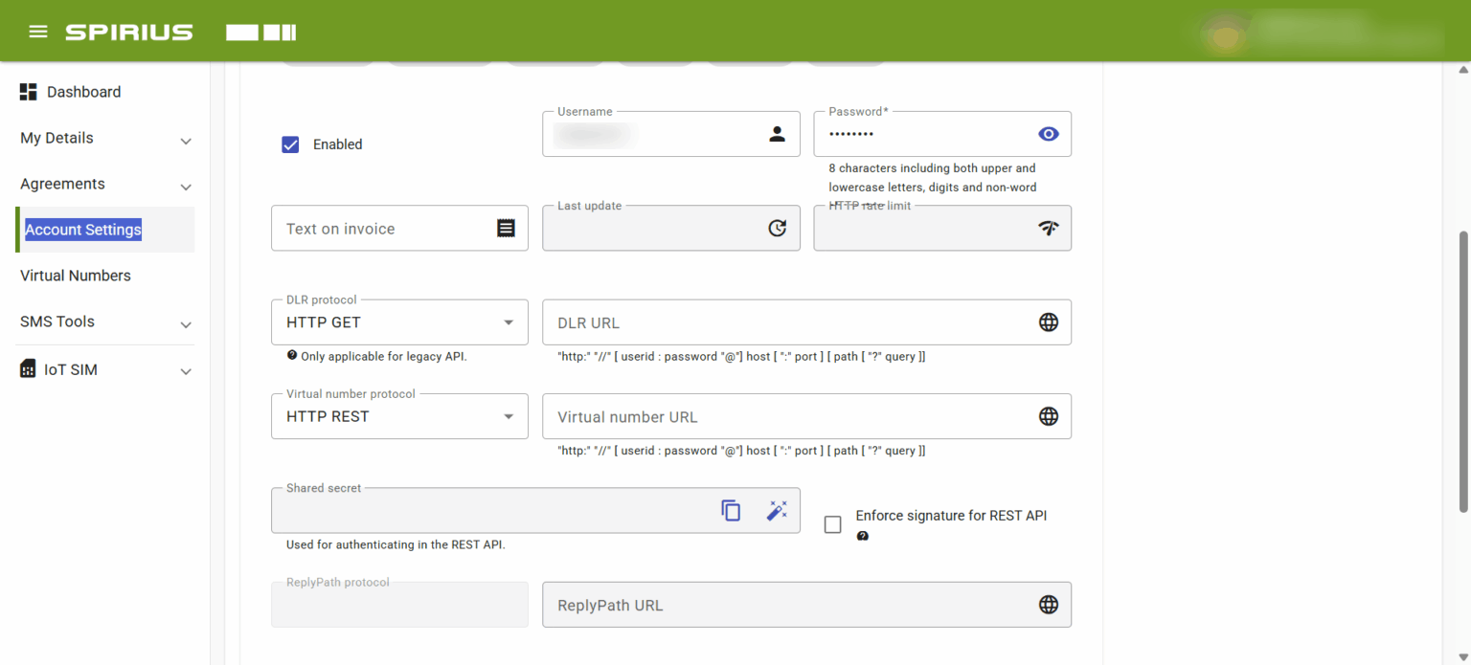Click the Virtual number URL field
The image size is (1471, 665).
click(806, 416)
